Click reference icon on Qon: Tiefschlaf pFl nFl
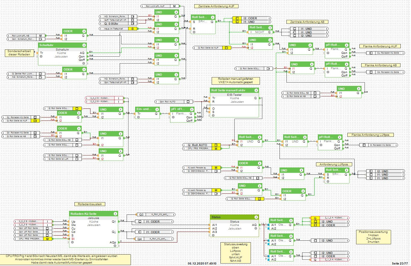Image resolution: width=411 pixels, height=266 pixels. point(133,82)
